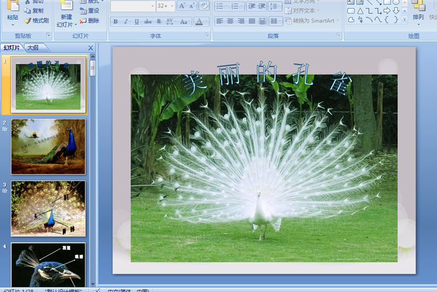This screenshot has height=292, width=437.
Task: Toggle Italic formatting button
Action: click(x=126, y=22)
